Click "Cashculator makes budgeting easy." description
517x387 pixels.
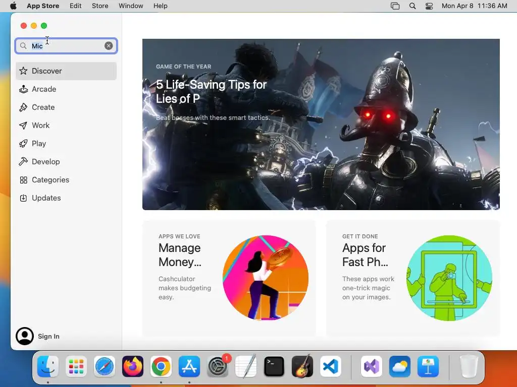pyautogui.click(x=185, y=288)
